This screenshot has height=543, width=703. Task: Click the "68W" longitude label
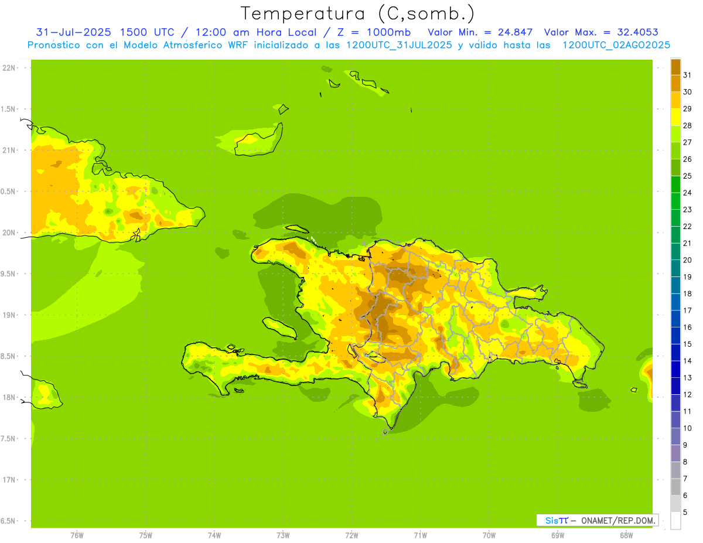click(x=626, y=535)
